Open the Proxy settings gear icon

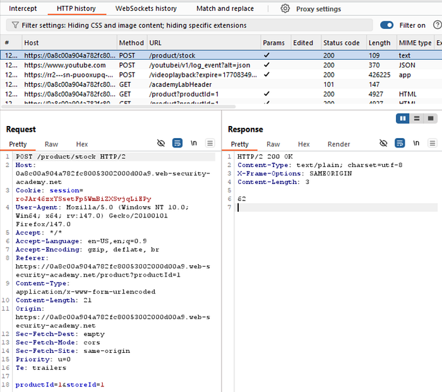[285, 8]
